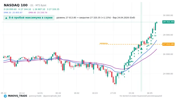Select the EMA 40 25 330.74 legend
Viewport: 177px width, 99px height.
(x=38, y=13)
